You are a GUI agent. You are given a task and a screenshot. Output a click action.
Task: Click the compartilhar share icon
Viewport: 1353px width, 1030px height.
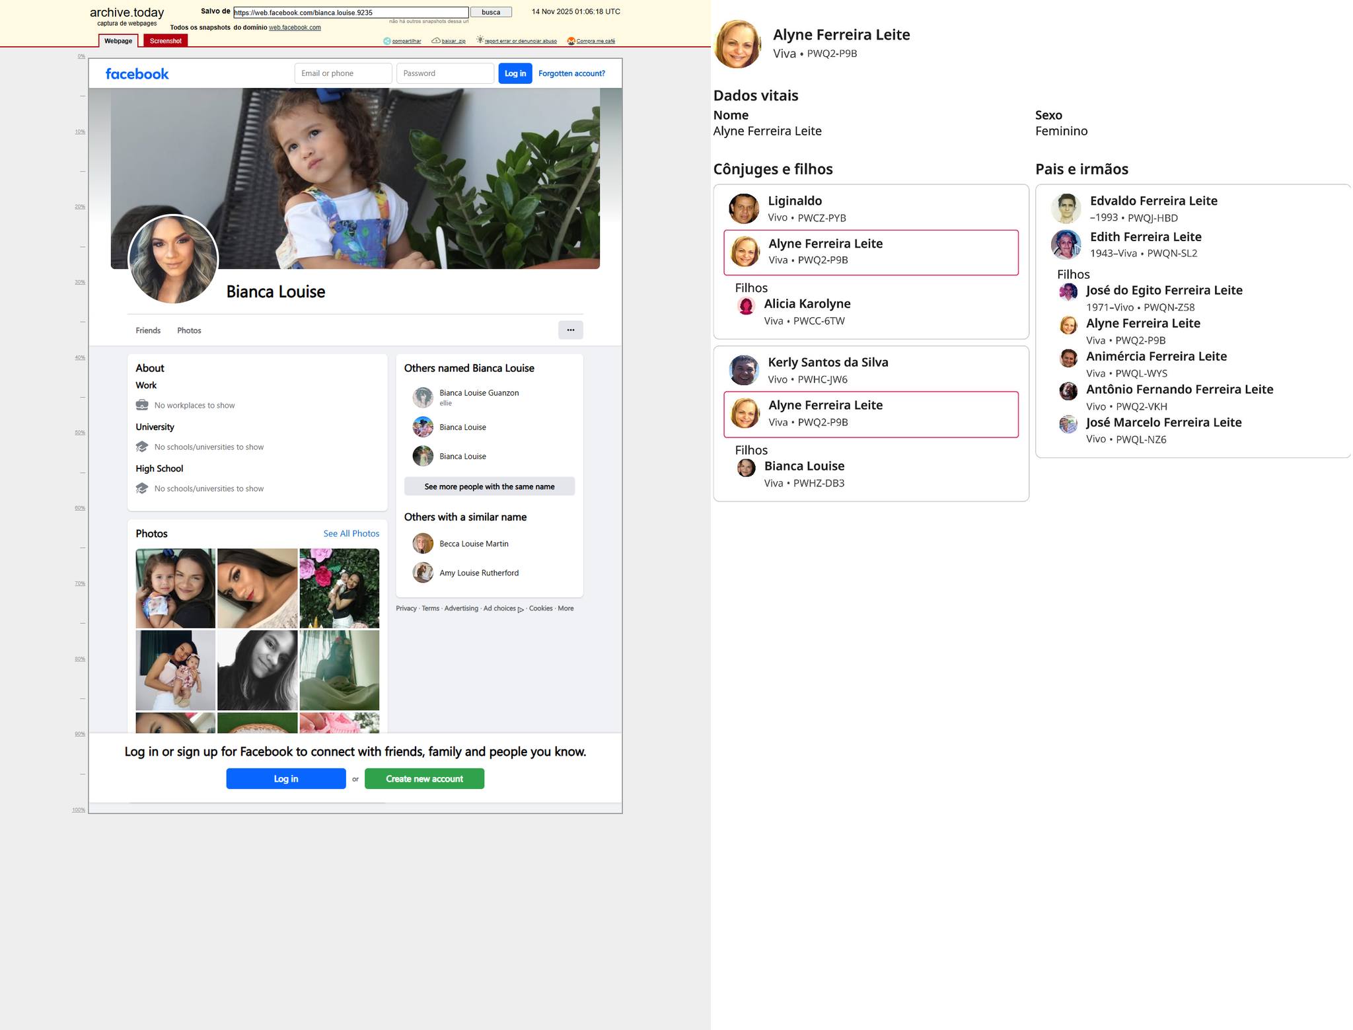[387, 41]
